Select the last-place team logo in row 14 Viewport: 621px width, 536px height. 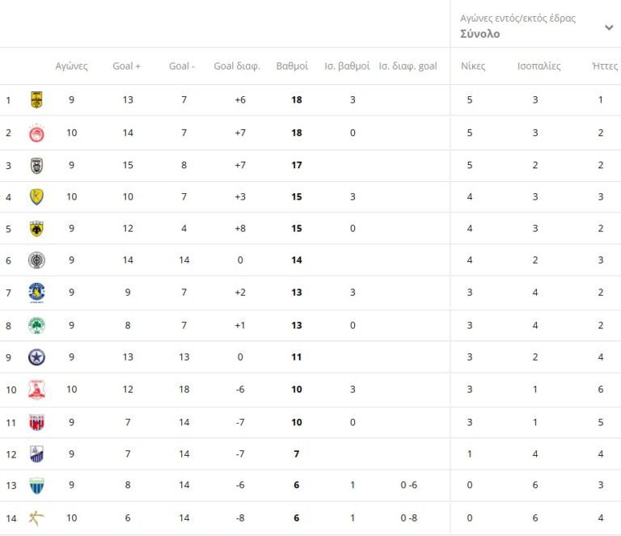[36, 518]
